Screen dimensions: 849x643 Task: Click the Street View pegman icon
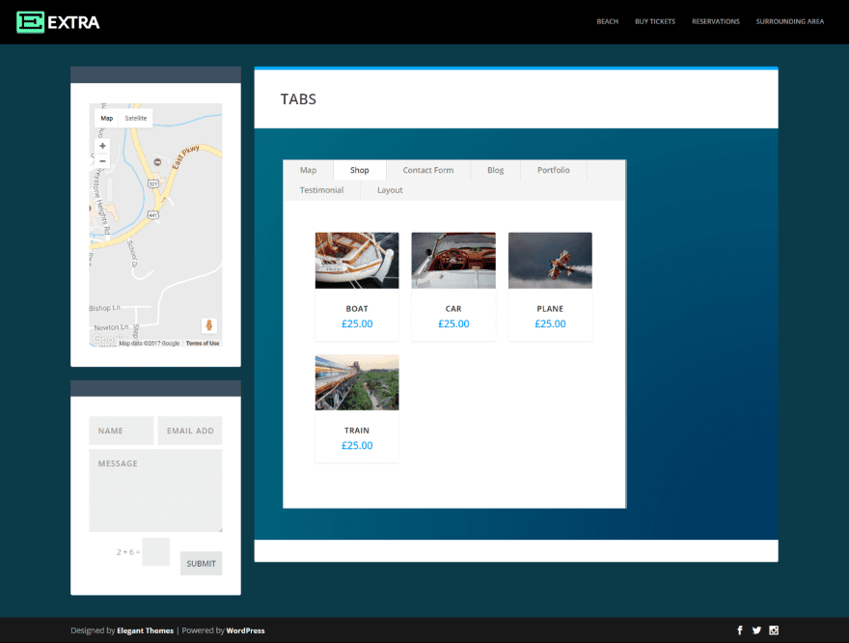(x=209, y=325)
